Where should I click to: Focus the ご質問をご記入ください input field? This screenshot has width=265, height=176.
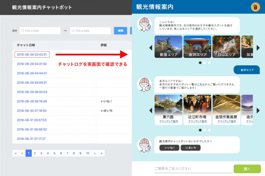tap(193, 168)
